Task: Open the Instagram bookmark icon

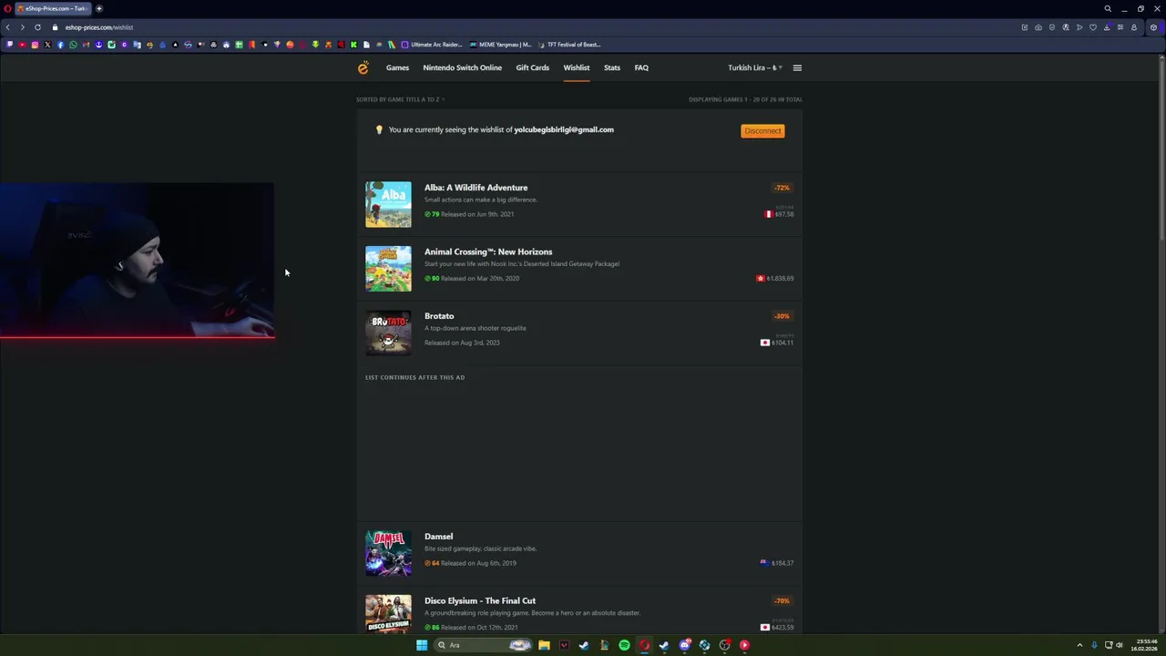Action: click(x=35, y=45)
